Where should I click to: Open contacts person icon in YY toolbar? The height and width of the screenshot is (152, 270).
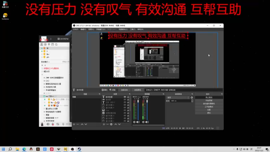coord(42,45)
